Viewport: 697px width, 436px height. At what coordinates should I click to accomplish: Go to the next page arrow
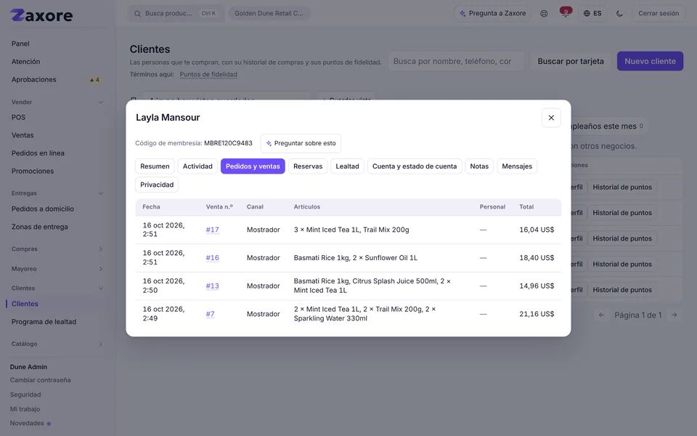tap(674, 315)
